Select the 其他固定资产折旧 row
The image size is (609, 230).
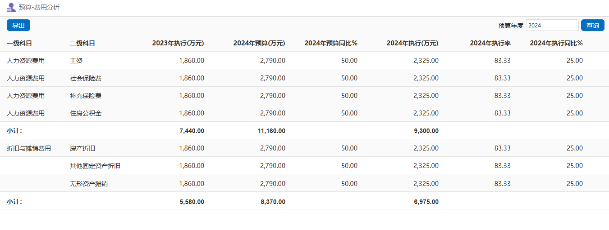95,166
